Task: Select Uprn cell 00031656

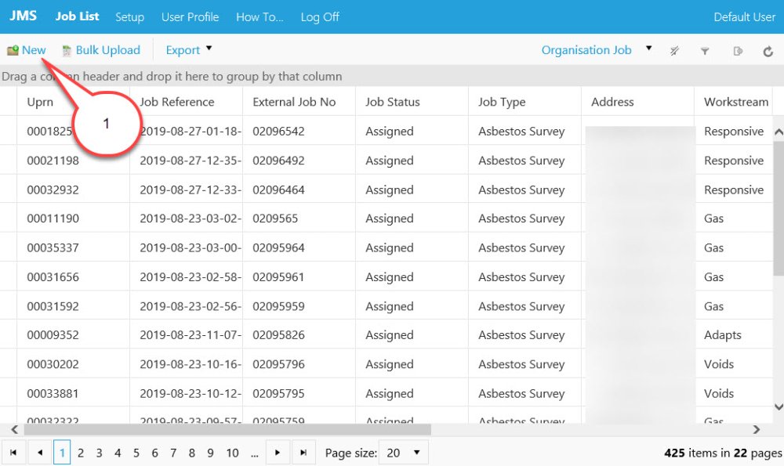Action: [53, 276]
